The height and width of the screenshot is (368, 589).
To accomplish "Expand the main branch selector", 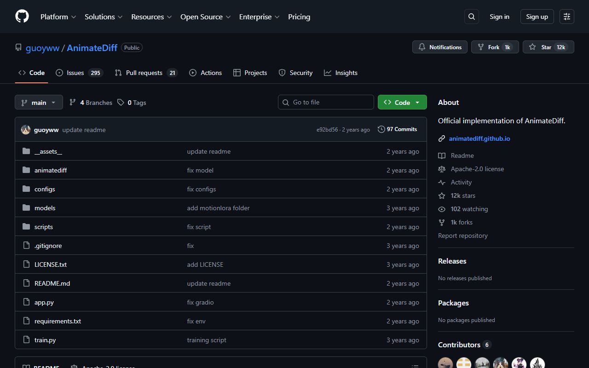I will [x=39, y=103].
